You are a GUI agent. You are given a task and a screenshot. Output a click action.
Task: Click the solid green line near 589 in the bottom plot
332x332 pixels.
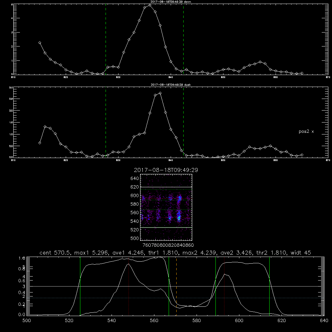215,286
